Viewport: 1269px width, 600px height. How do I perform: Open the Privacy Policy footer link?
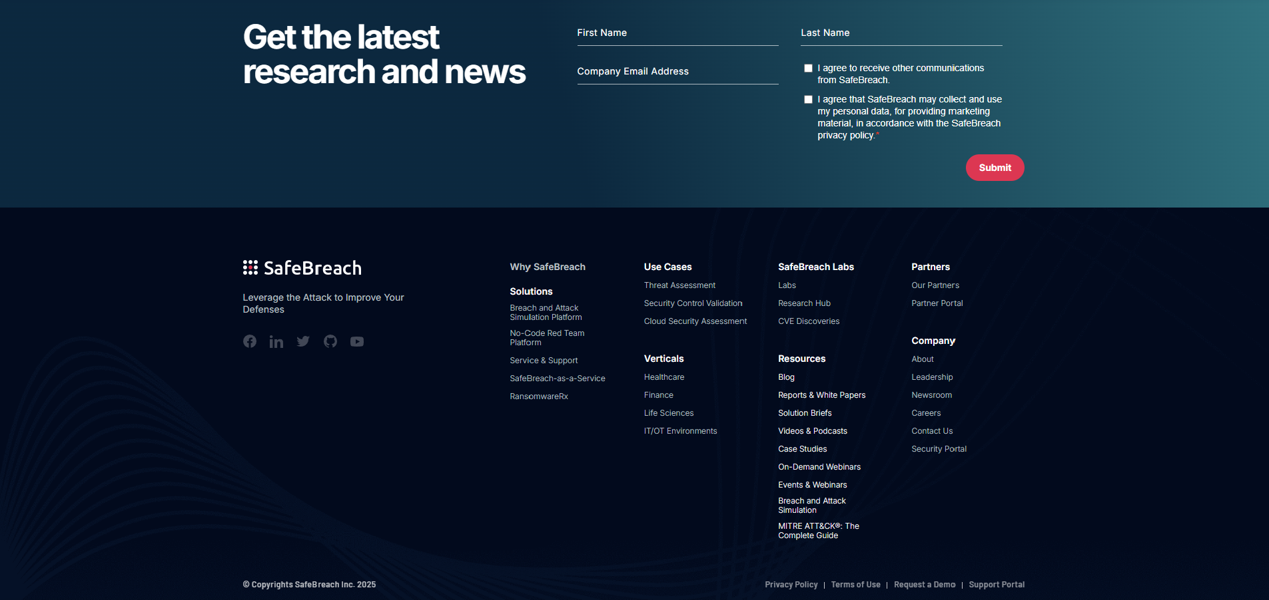coord(791,585)
